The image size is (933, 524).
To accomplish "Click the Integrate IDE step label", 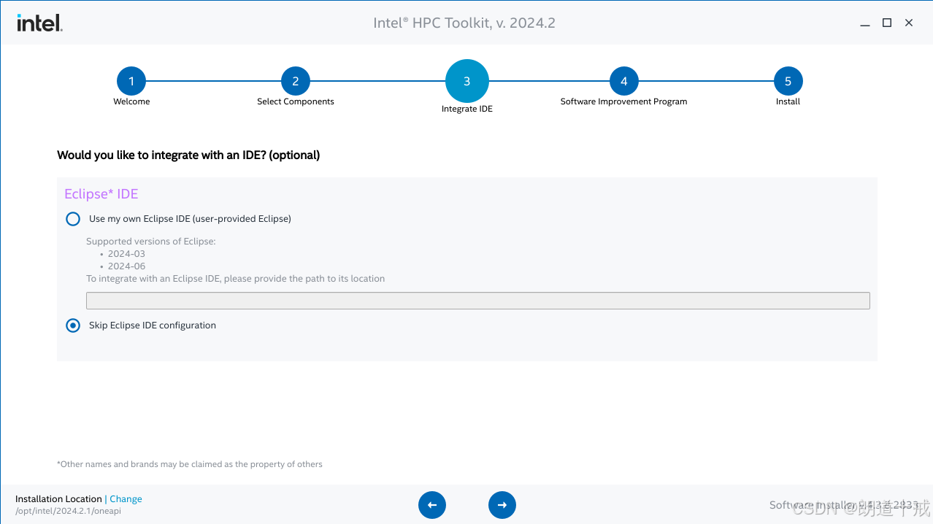I will pyautogui.click(x=467, y=109).
